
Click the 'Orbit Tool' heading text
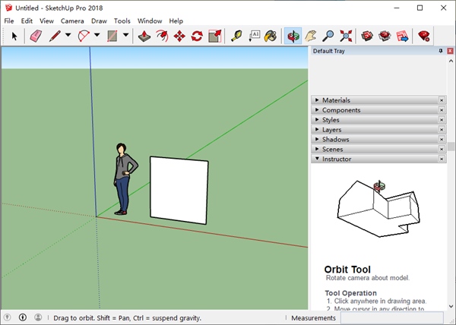tap(347, 270)
